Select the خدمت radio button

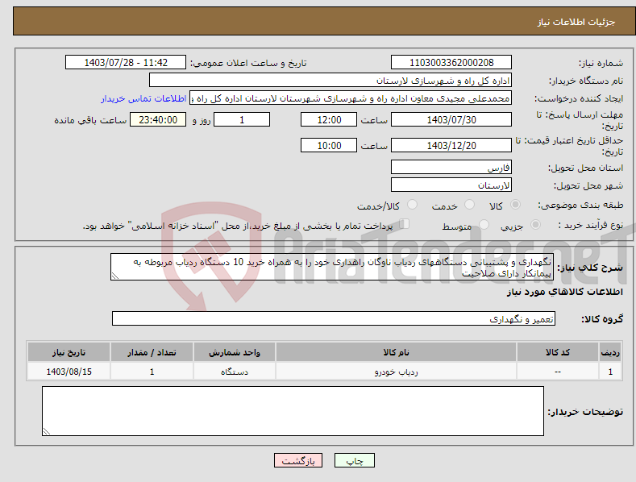[469, 205]
